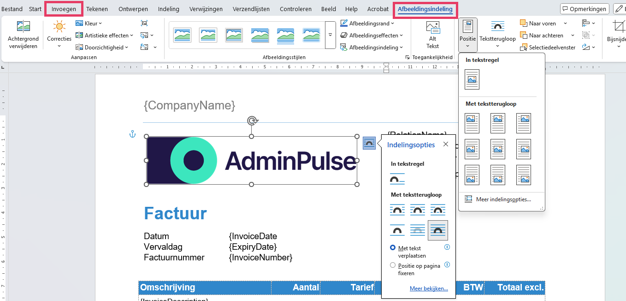The height and width of the screenshot is (301, 626).
Task: Select the Positie op pagina fixeren radio button
Action: tap(393, 265)
